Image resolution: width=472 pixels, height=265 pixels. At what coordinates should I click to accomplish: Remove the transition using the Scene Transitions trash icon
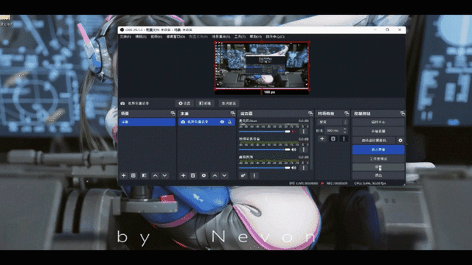point(333,139)
